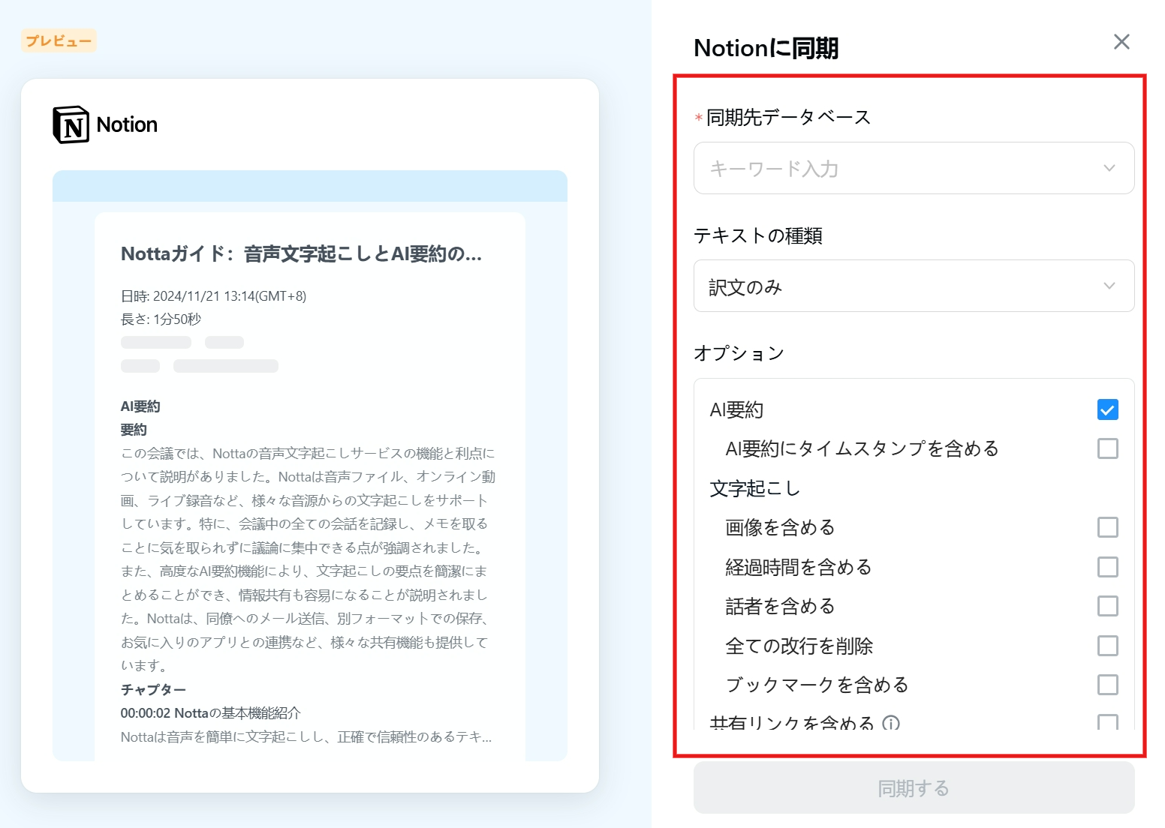Screen dimensions: 1165x828
Task: Check the 画像を含める option
Action: (1107, 527)
